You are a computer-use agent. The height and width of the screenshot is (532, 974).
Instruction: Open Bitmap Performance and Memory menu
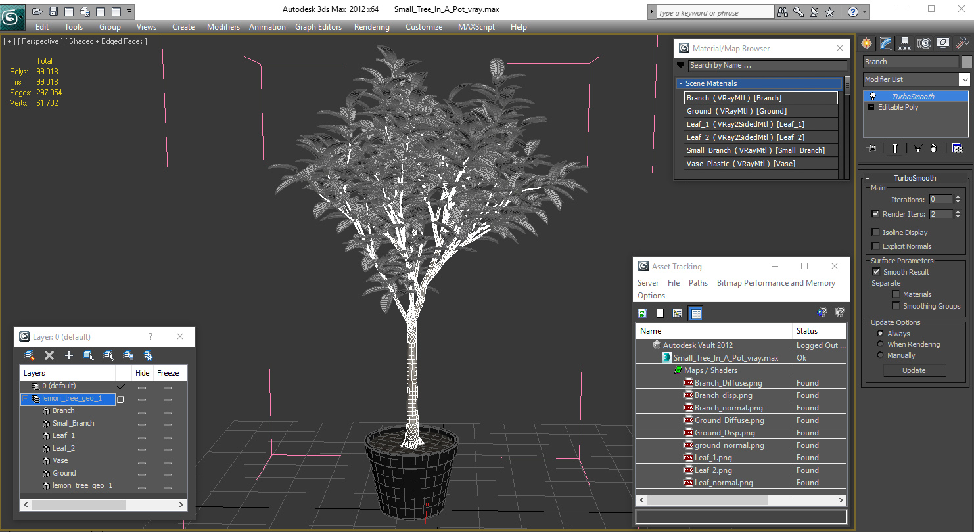pos(776,283)
